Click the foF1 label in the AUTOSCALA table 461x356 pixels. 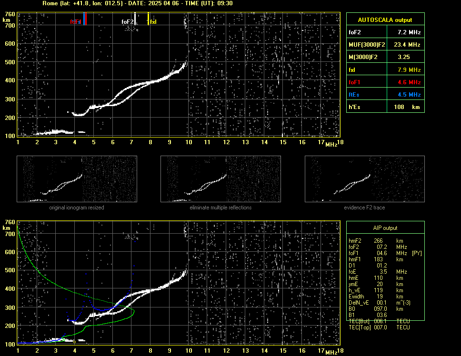[354, 82]
